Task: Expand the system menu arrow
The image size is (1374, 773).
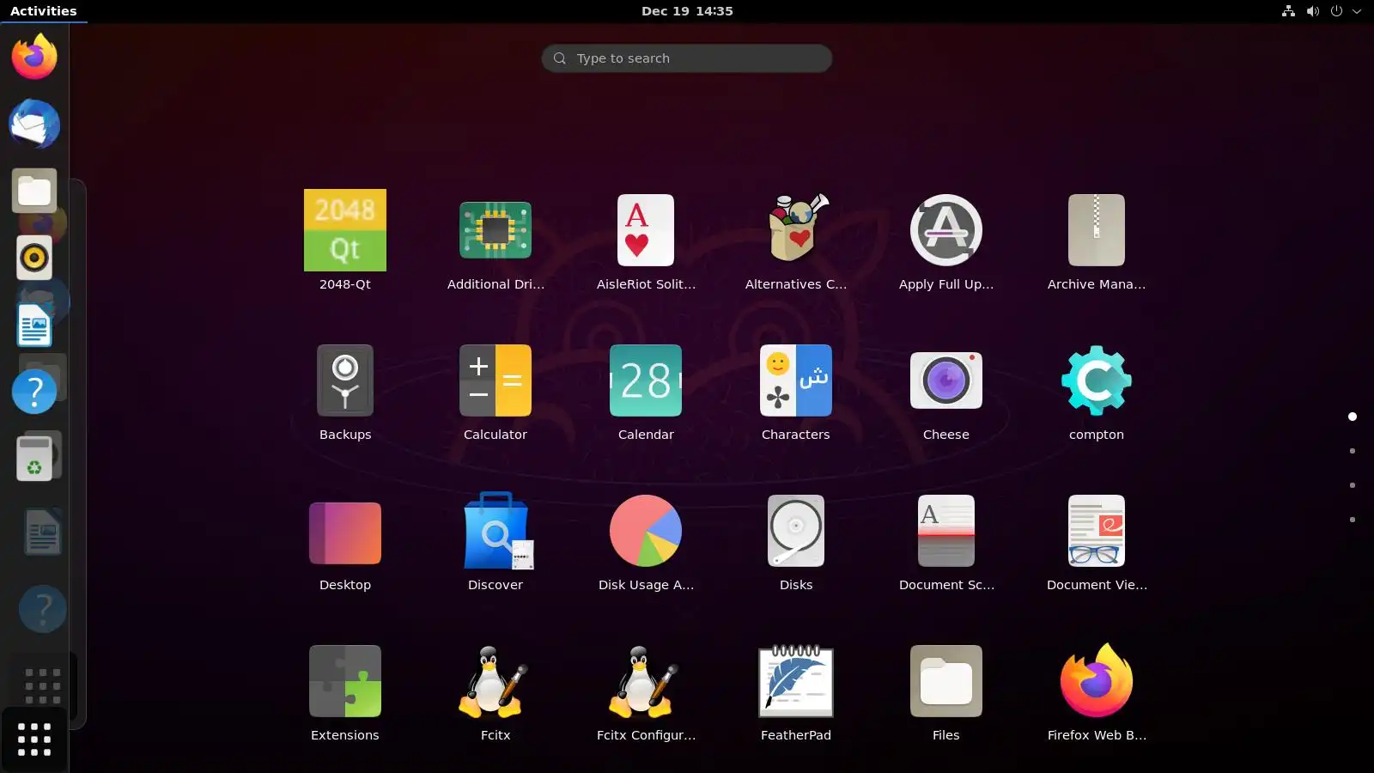Action: click(1357, 11)
